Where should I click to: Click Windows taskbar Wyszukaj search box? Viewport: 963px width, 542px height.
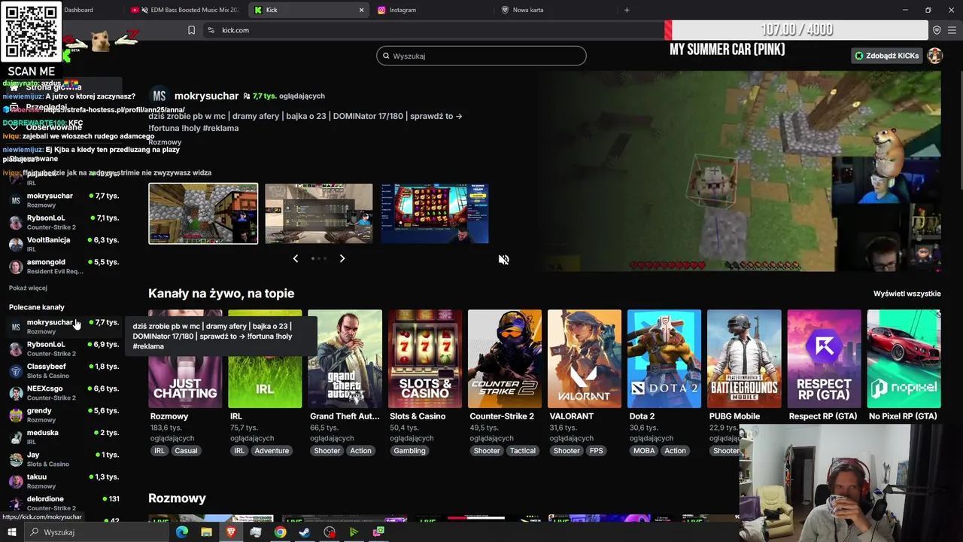[98, 532]
